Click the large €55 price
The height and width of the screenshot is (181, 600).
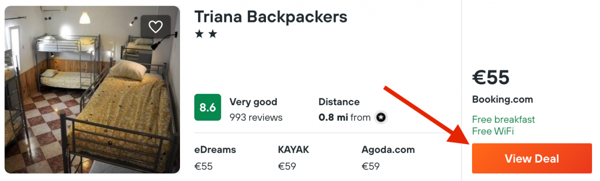[490, 77]
